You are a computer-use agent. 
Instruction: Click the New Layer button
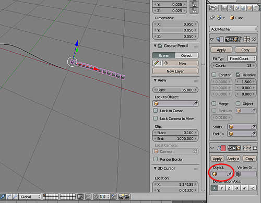(x=175, y=71)
